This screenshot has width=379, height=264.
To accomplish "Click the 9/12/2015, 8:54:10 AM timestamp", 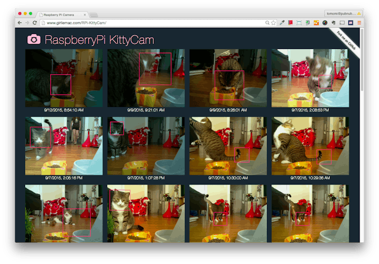I will pos(64,110).
